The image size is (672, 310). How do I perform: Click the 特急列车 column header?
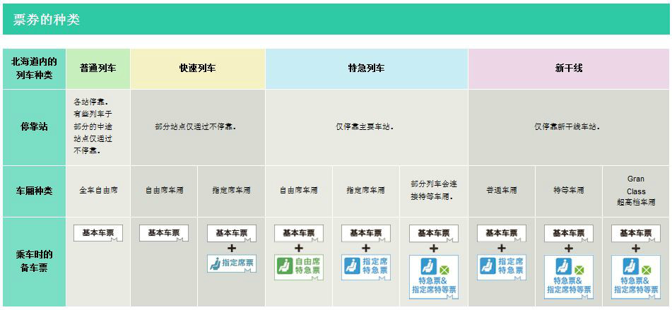(366, 68)
